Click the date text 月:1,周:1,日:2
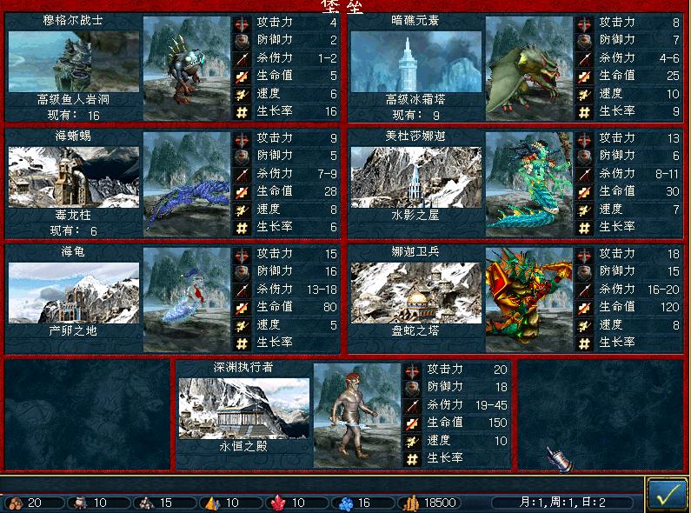The image size is (691, 513). tap(562, 502)
